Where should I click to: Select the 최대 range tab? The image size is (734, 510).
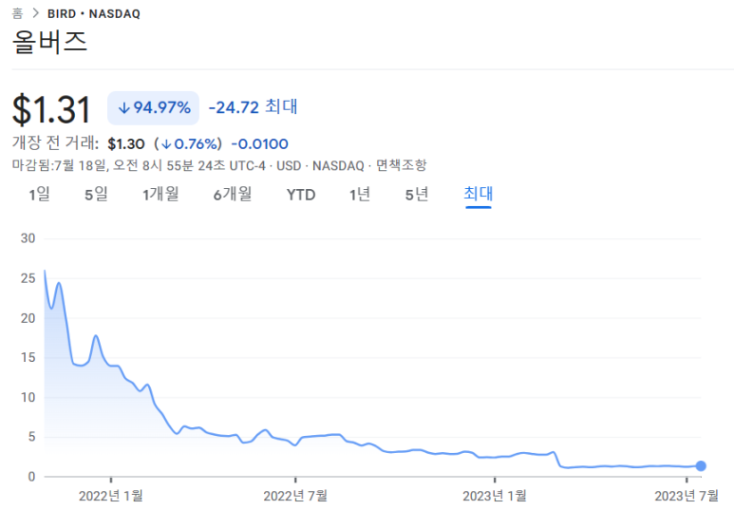coord(479,194)
